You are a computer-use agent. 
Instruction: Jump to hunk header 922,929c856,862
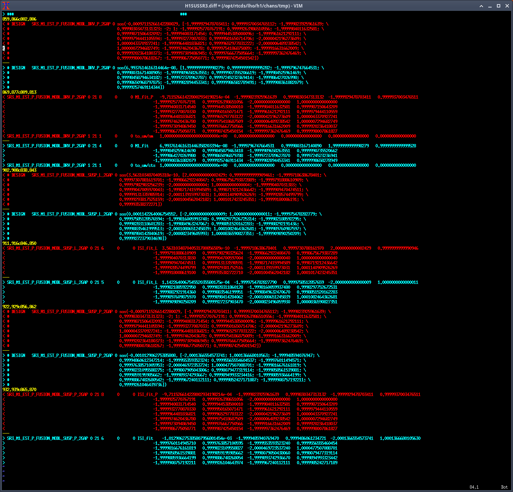(19, 307)
